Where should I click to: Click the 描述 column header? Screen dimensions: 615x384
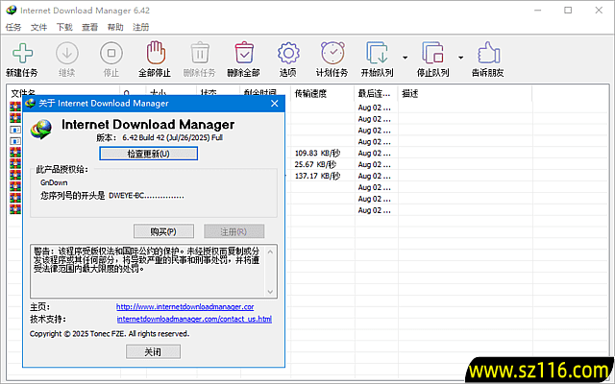465,94
